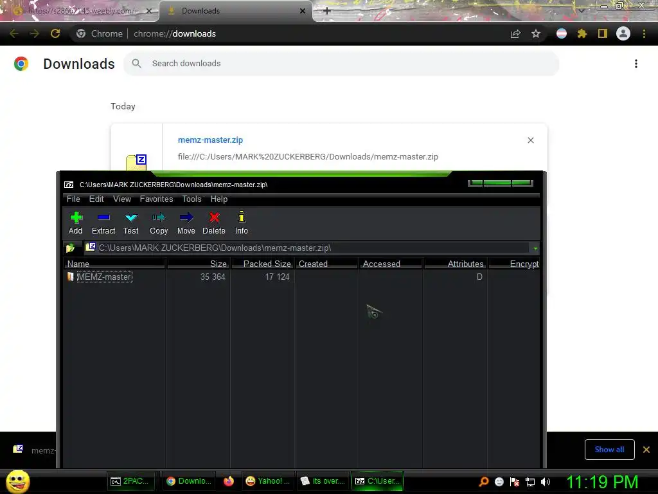Click the striped extension icon in toolbar
This screenshot has height=494, width=658.
coord(562,33)
